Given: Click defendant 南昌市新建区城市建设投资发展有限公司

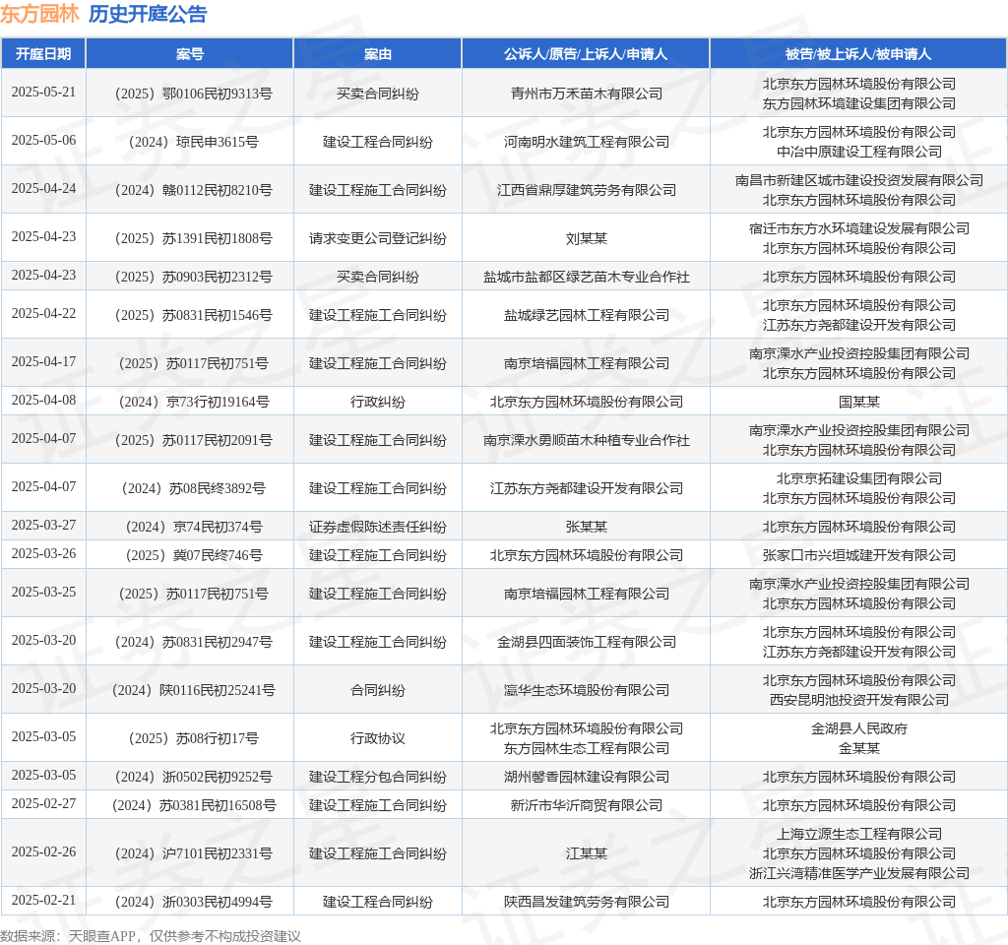Looking at the screenshot, I should click(x=858, y=181).
